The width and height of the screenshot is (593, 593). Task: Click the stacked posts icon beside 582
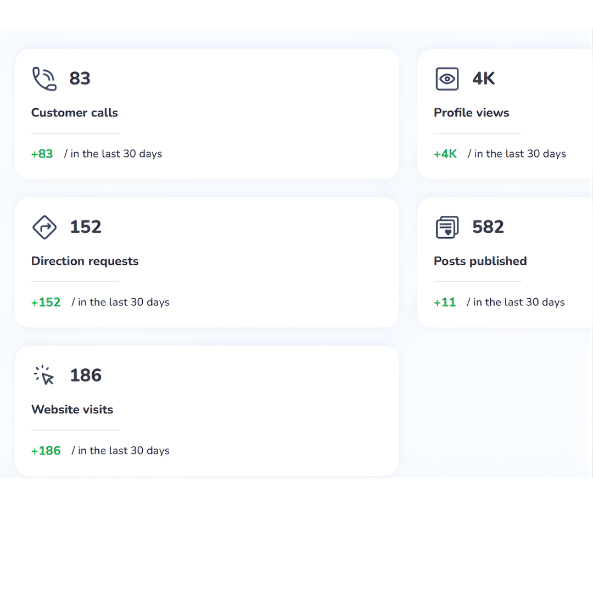coord(447,227)
